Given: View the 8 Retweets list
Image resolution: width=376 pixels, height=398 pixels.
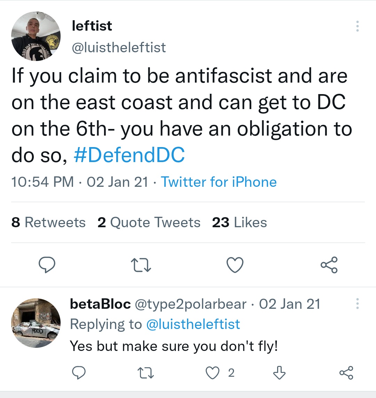Looking at the screenshot, I should coord(48,222).
